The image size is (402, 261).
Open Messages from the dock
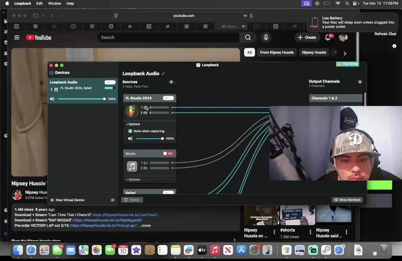(x=57, y=250)
